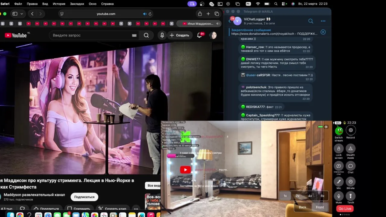
Task: Click Создать клип under the video
Action: [x=113, y=209]
